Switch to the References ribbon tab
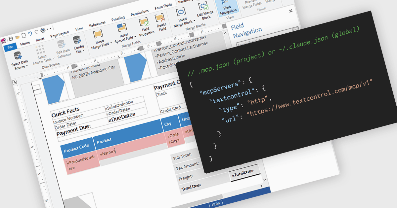This screenshot has height=208, width=397. click(97, 24)
